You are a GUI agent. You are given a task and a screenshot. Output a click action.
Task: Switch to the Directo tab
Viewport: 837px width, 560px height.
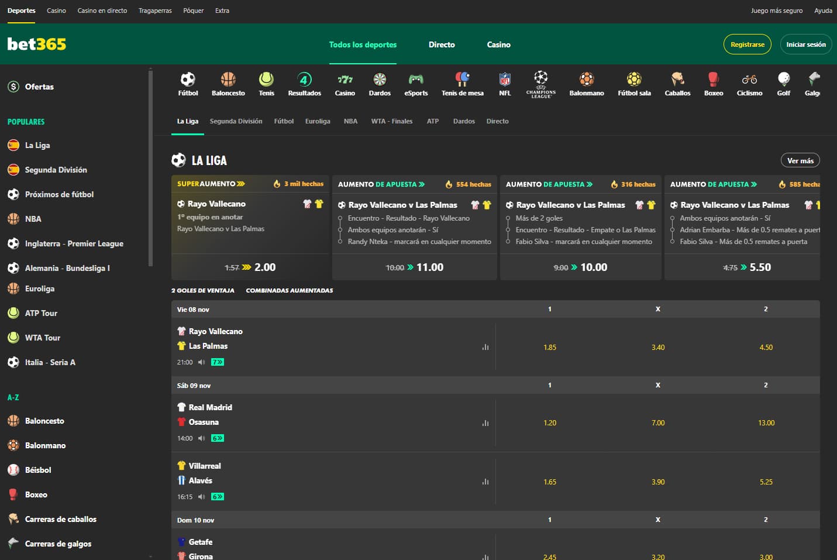[442, 44]
